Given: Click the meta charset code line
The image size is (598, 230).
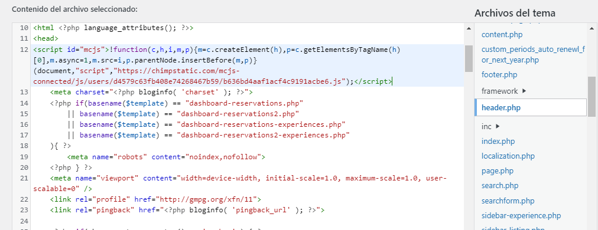Looking at the screenshot, I should click(151, 92).
